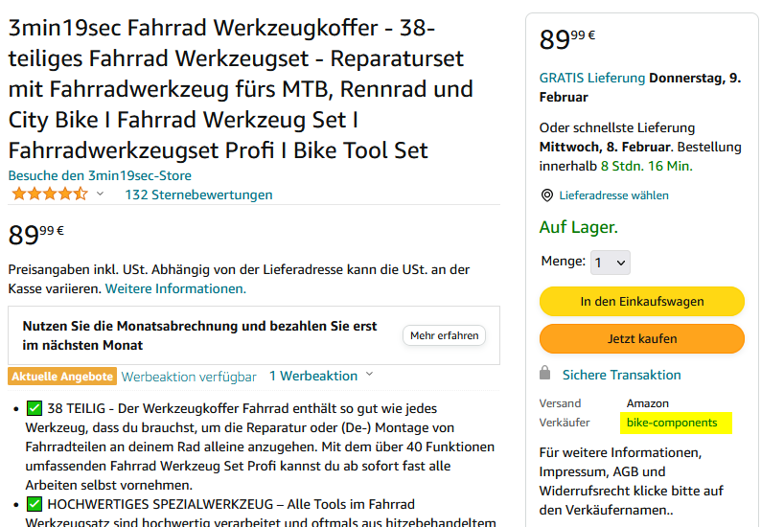The width and height of the screenshot is (761, 527).
Task: Click the Sichere Transaktion link
Action: pyautogui.click(x=621, y=375)
